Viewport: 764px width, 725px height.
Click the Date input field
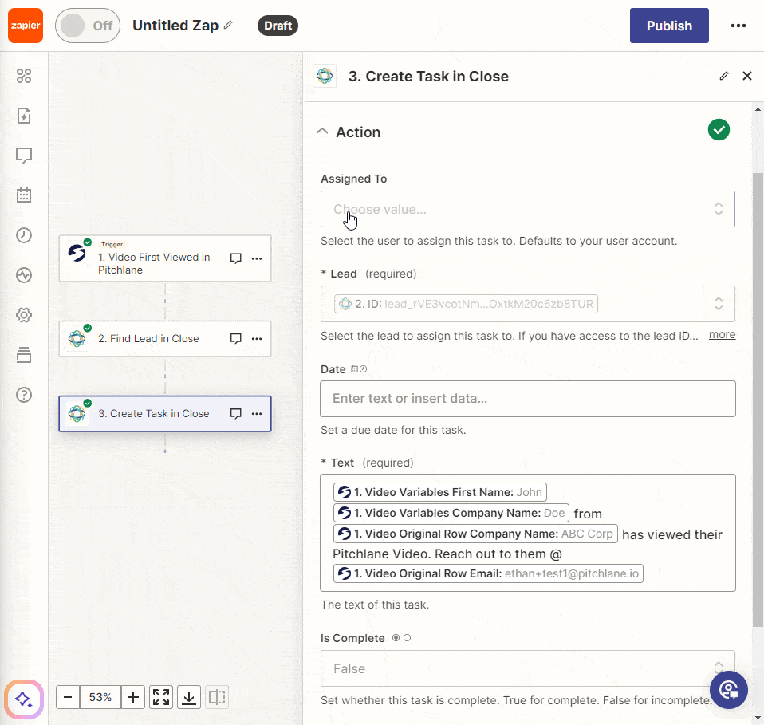point(528,399)
